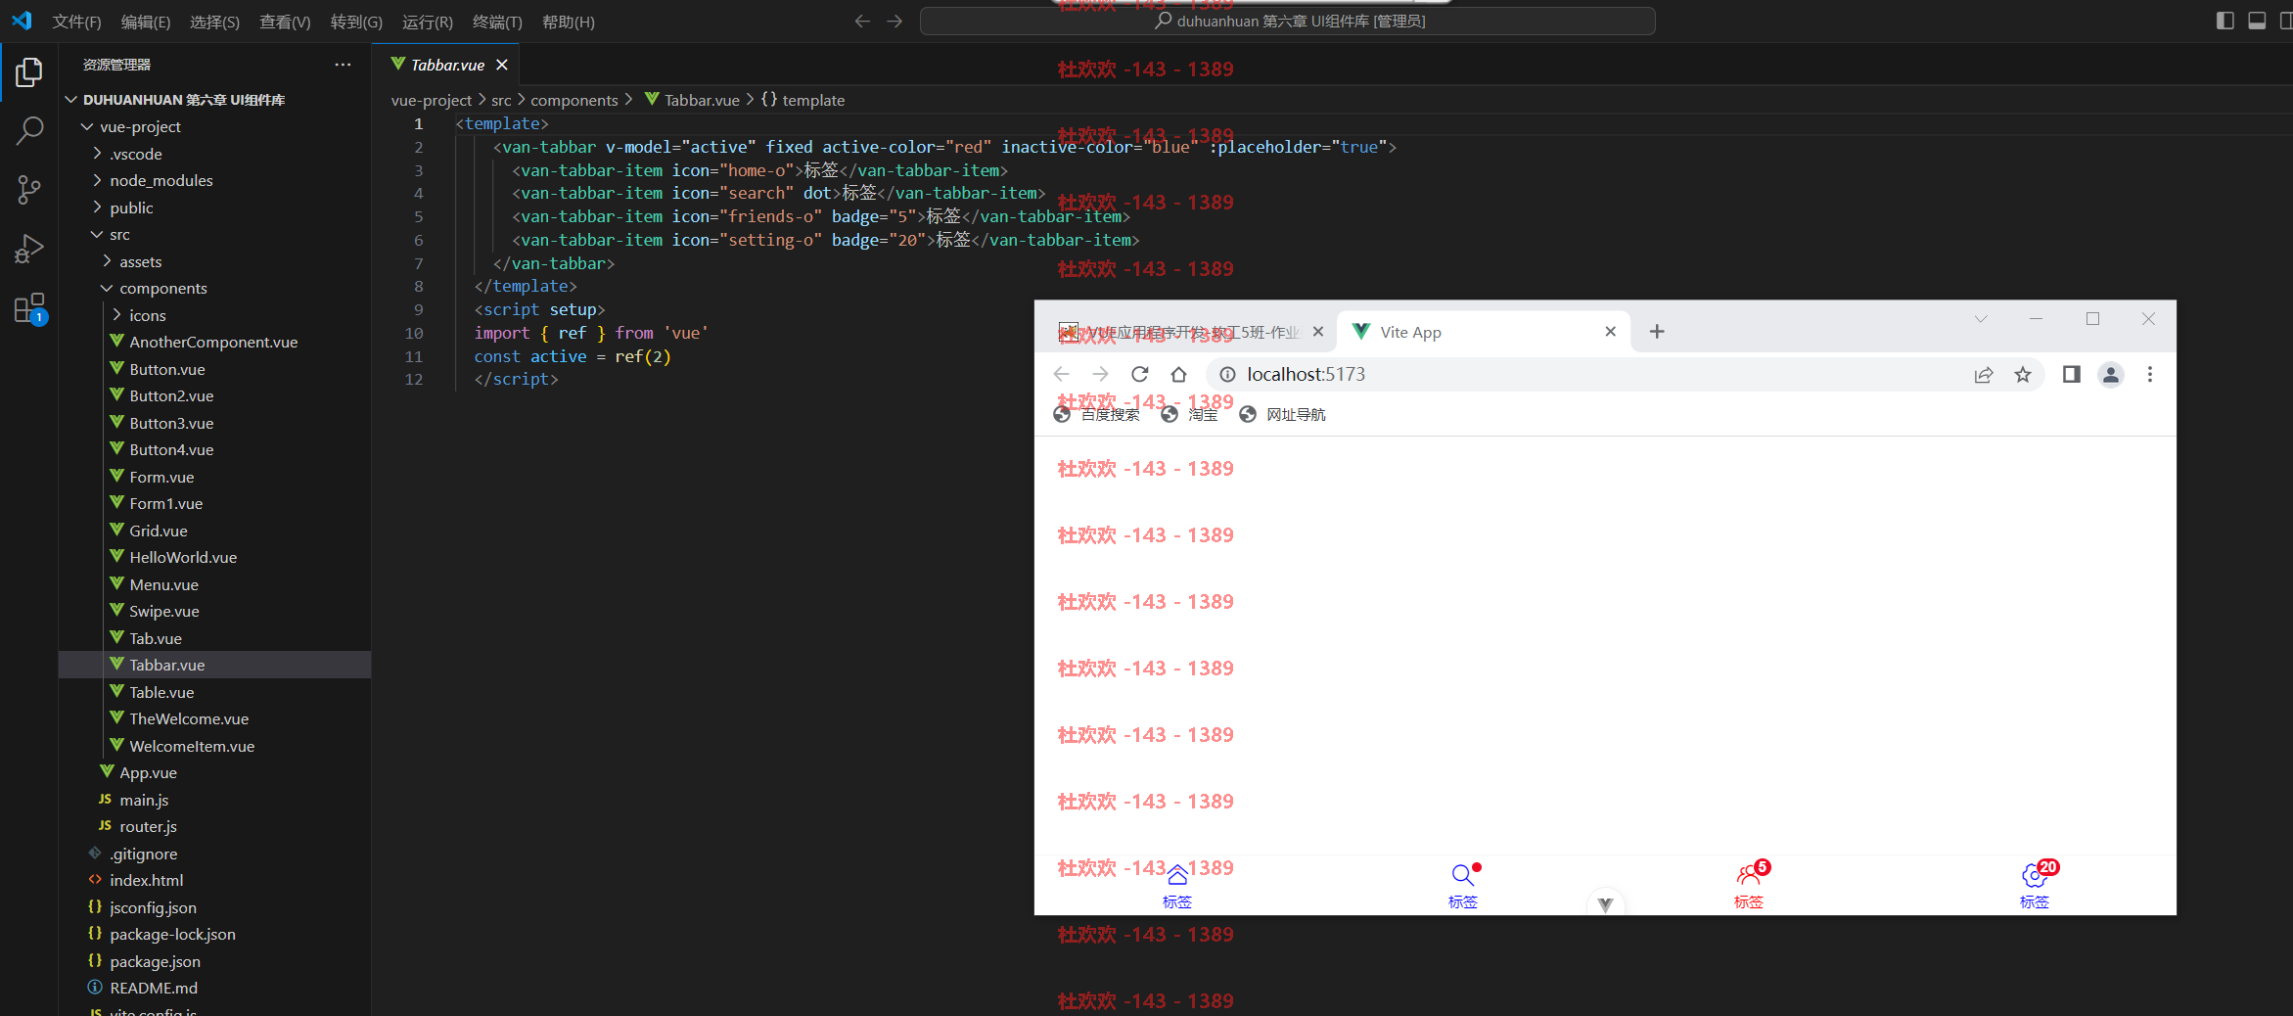Open the 转到(G) menu
Screen dimensions: 2293x1016
[x=356, y=22]
